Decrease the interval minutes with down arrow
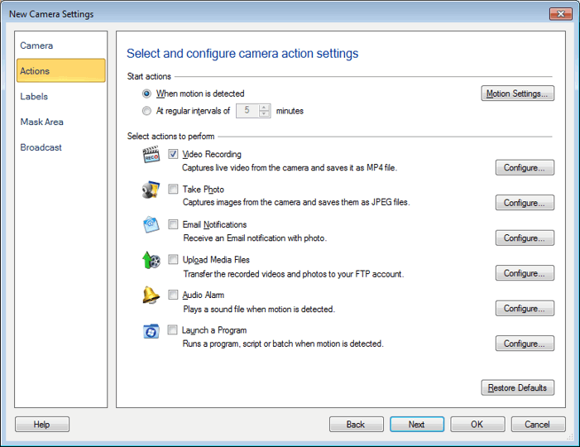Screen dimensions: 580x447 pyautogui.click(x=265, y=114)
